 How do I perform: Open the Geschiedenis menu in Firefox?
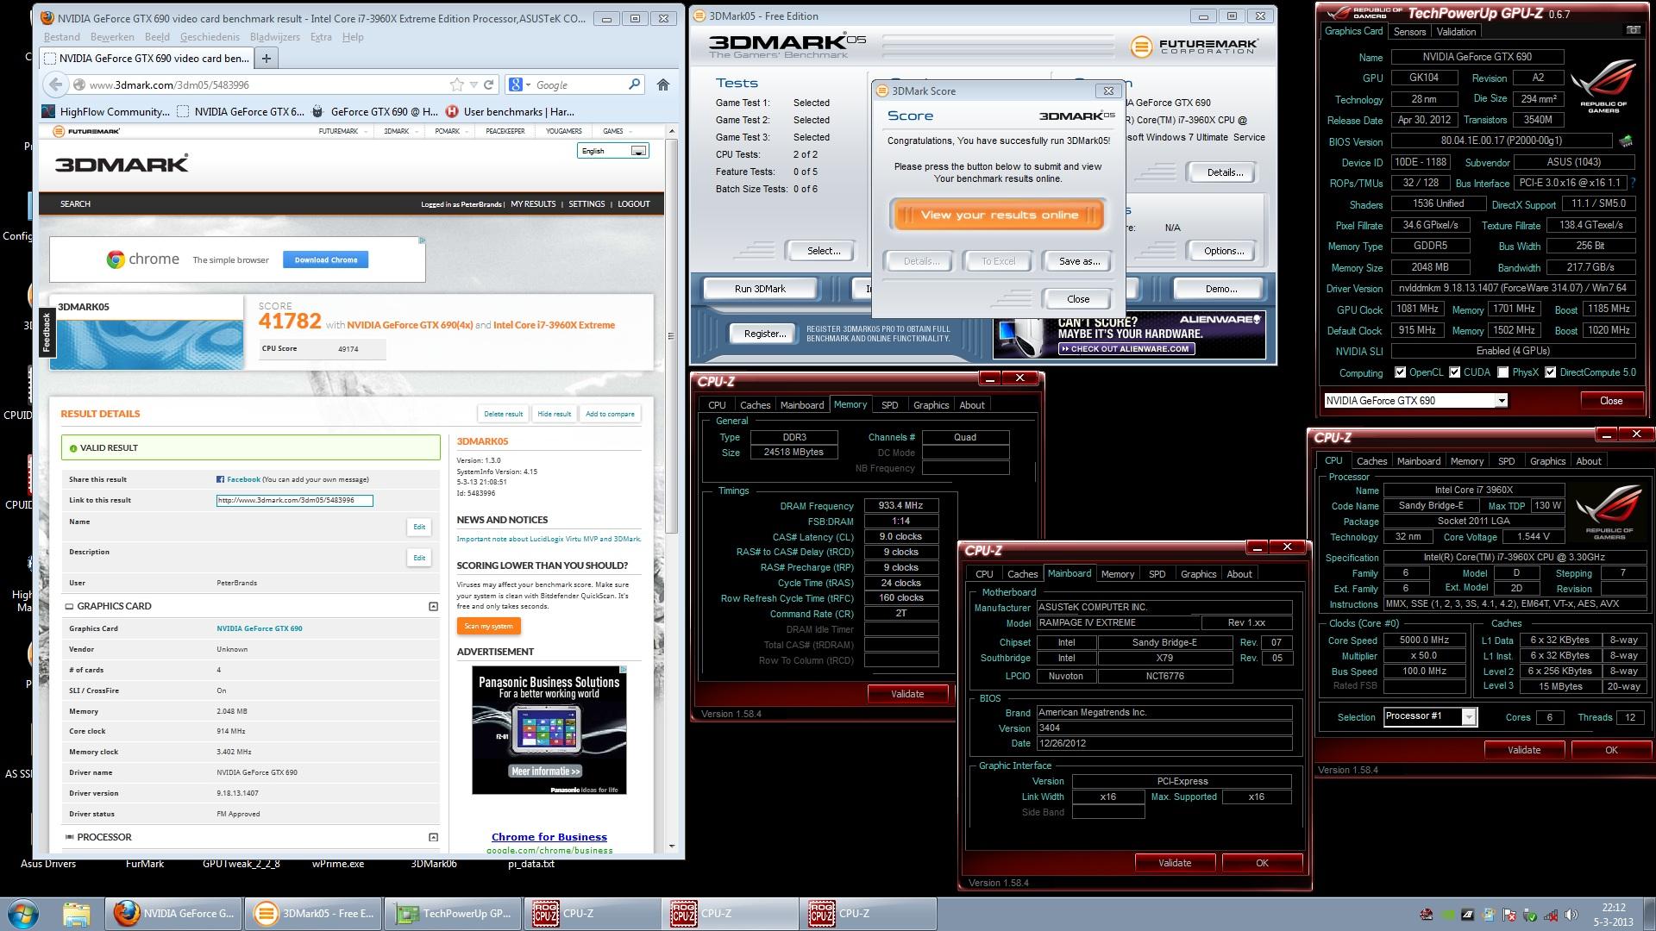point(210,37)
